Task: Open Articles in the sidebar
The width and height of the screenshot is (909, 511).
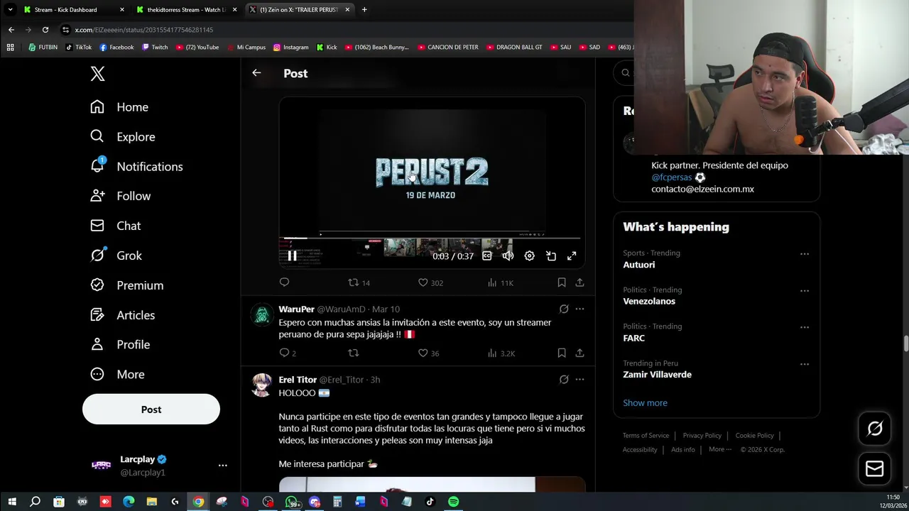Action: (x=122, y=315)
